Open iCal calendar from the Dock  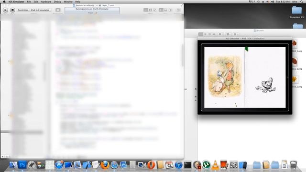(169, 165)
